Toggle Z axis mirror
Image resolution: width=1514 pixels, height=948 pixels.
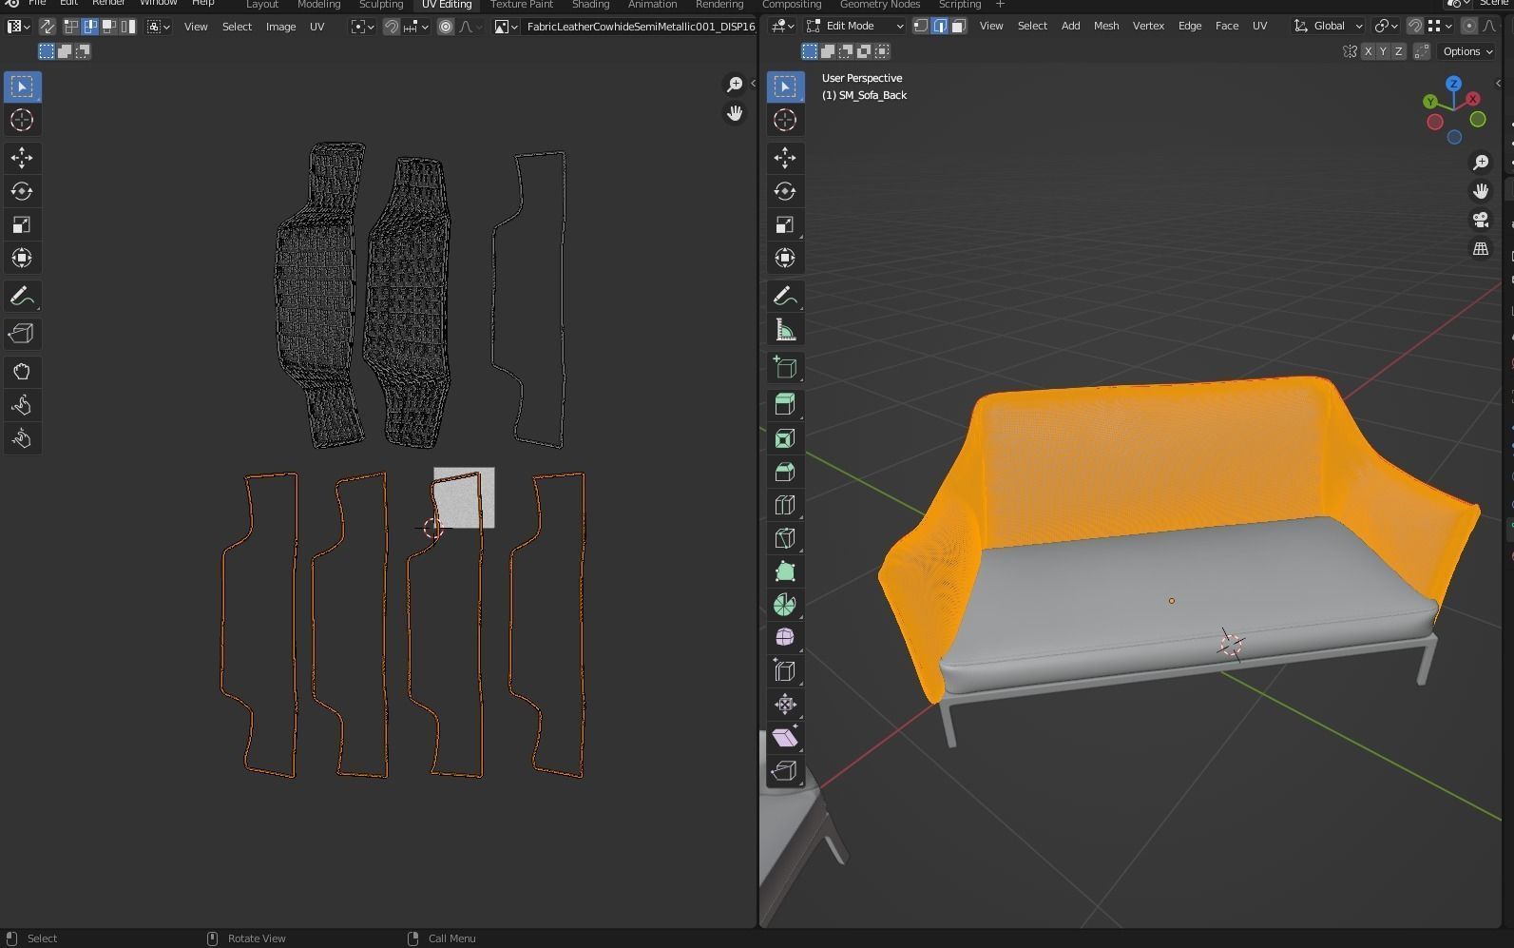(x=1398, y=51)
